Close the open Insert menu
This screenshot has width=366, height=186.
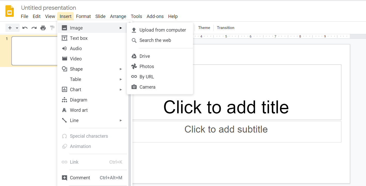pyautogui.click(x=65, y=16)
